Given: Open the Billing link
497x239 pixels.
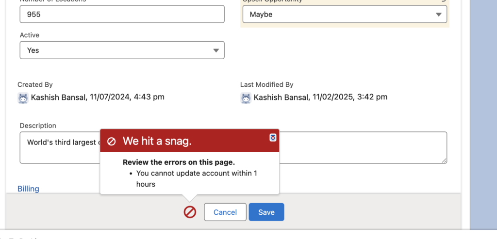Looking at the screenshot, I should [x=28, y=189].
